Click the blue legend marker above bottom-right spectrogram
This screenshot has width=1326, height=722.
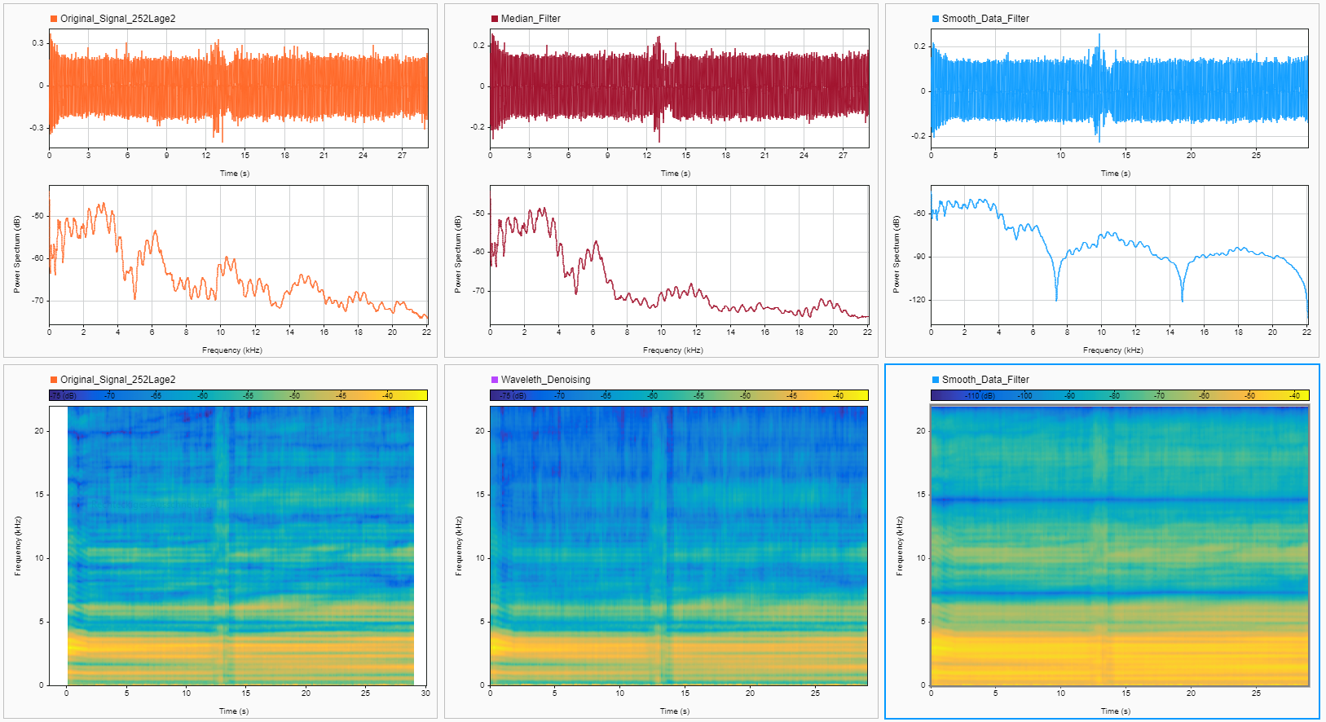pyautogui.click(x=936, y=380)
